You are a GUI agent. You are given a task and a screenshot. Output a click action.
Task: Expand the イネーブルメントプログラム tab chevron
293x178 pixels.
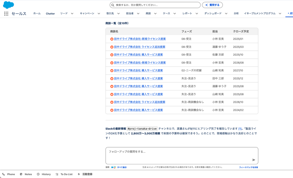coord(280,14)
